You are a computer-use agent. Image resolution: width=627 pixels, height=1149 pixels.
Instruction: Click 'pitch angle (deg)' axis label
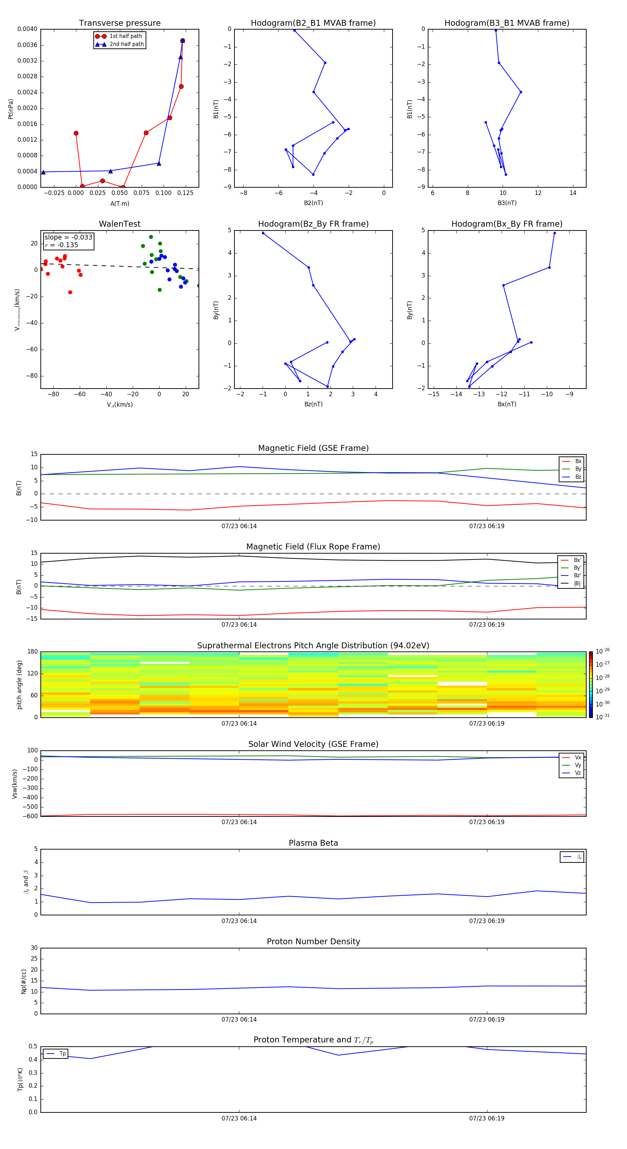19,685
